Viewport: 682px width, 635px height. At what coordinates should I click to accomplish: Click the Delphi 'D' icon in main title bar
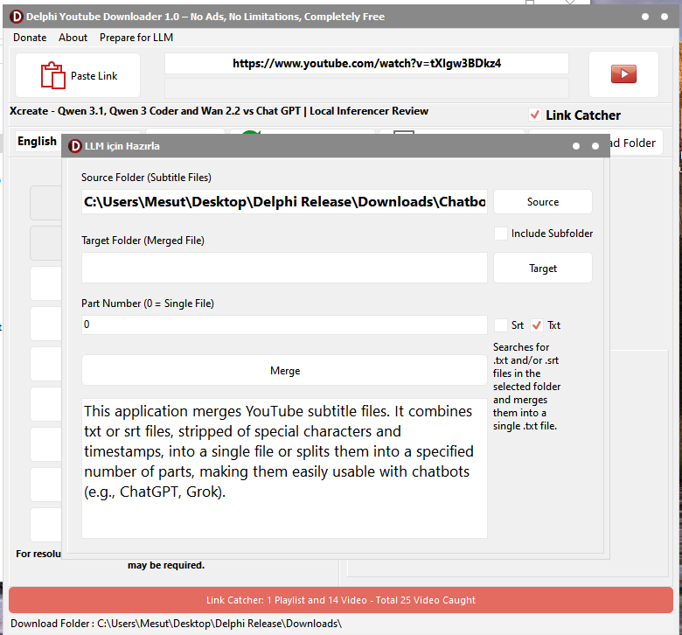tap(16, 17)
